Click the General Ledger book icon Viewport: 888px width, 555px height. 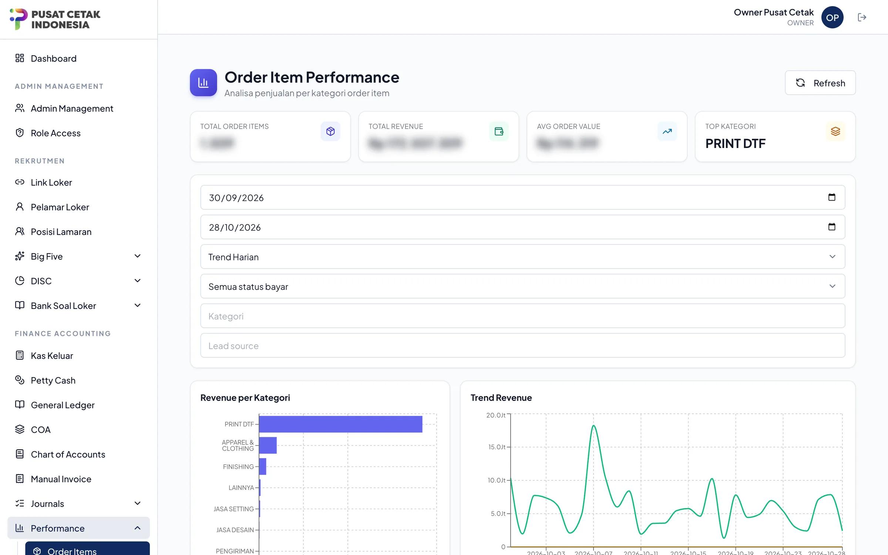[x=20, y=404]
